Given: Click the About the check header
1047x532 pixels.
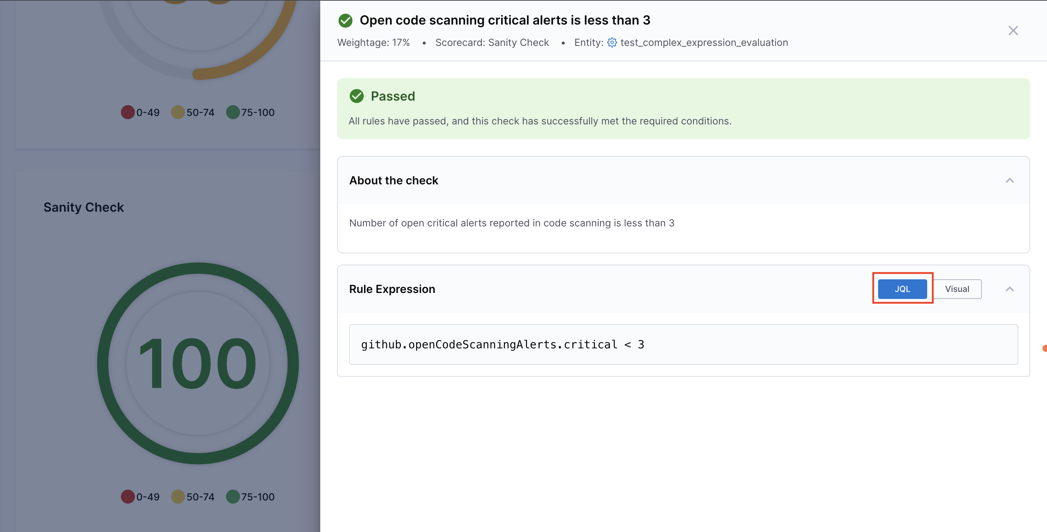Looking at the screenshot, I should (394, 180).
